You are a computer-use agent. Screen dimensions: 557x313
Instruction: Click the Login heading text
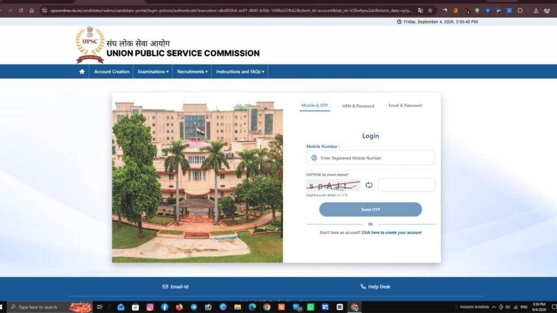tap(370, 136)
